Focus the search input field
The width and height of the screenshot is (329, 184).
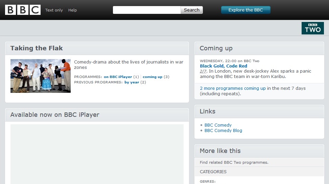pyautogui.click(x=147, y=10)
